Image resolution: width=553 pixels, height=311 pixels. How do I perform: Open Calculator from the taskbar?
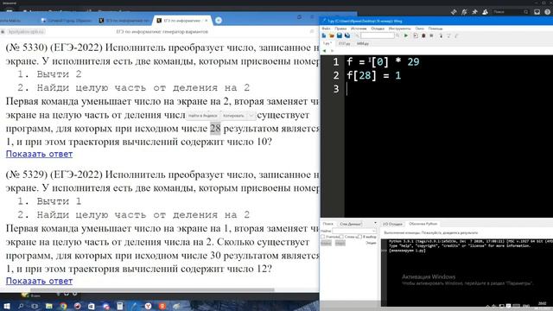(x=120, y=306)
